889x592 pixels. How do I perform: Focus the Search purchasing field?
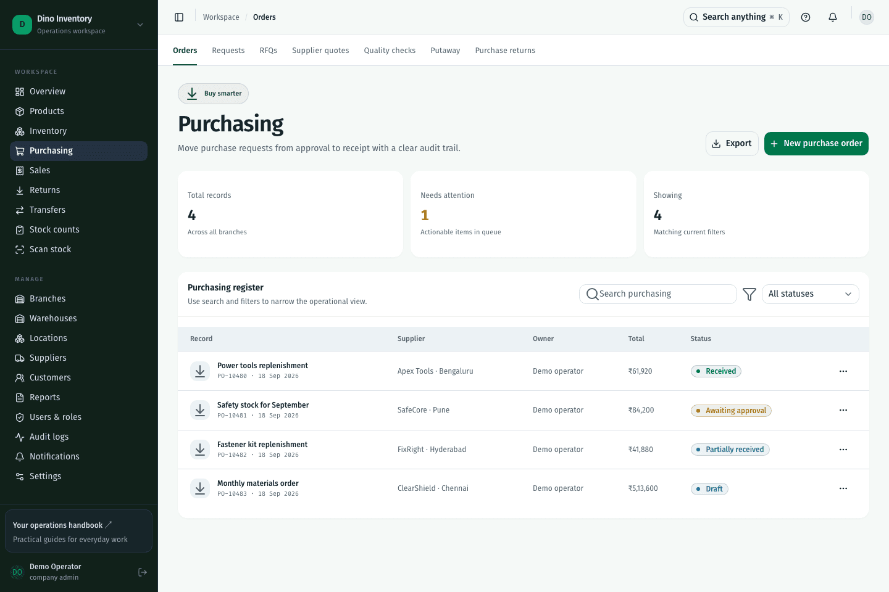657,294
